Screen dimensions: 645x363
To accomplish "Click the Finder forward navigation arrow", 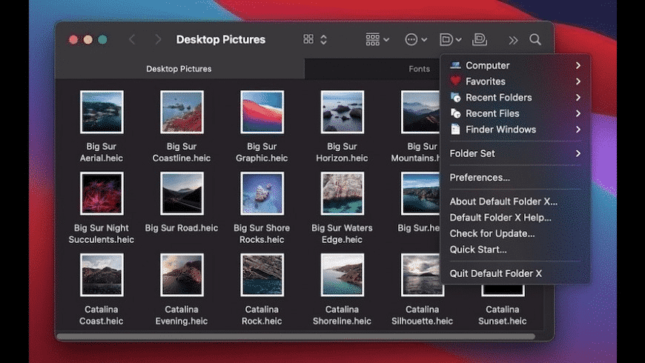I will 158,39.
